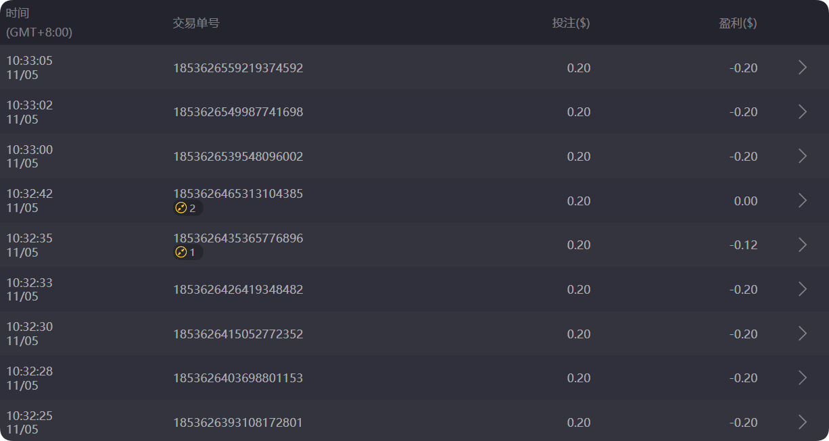Expand the 10:32:33 transaction chevron
Viewport: 829px width, 441px height.
803,289
